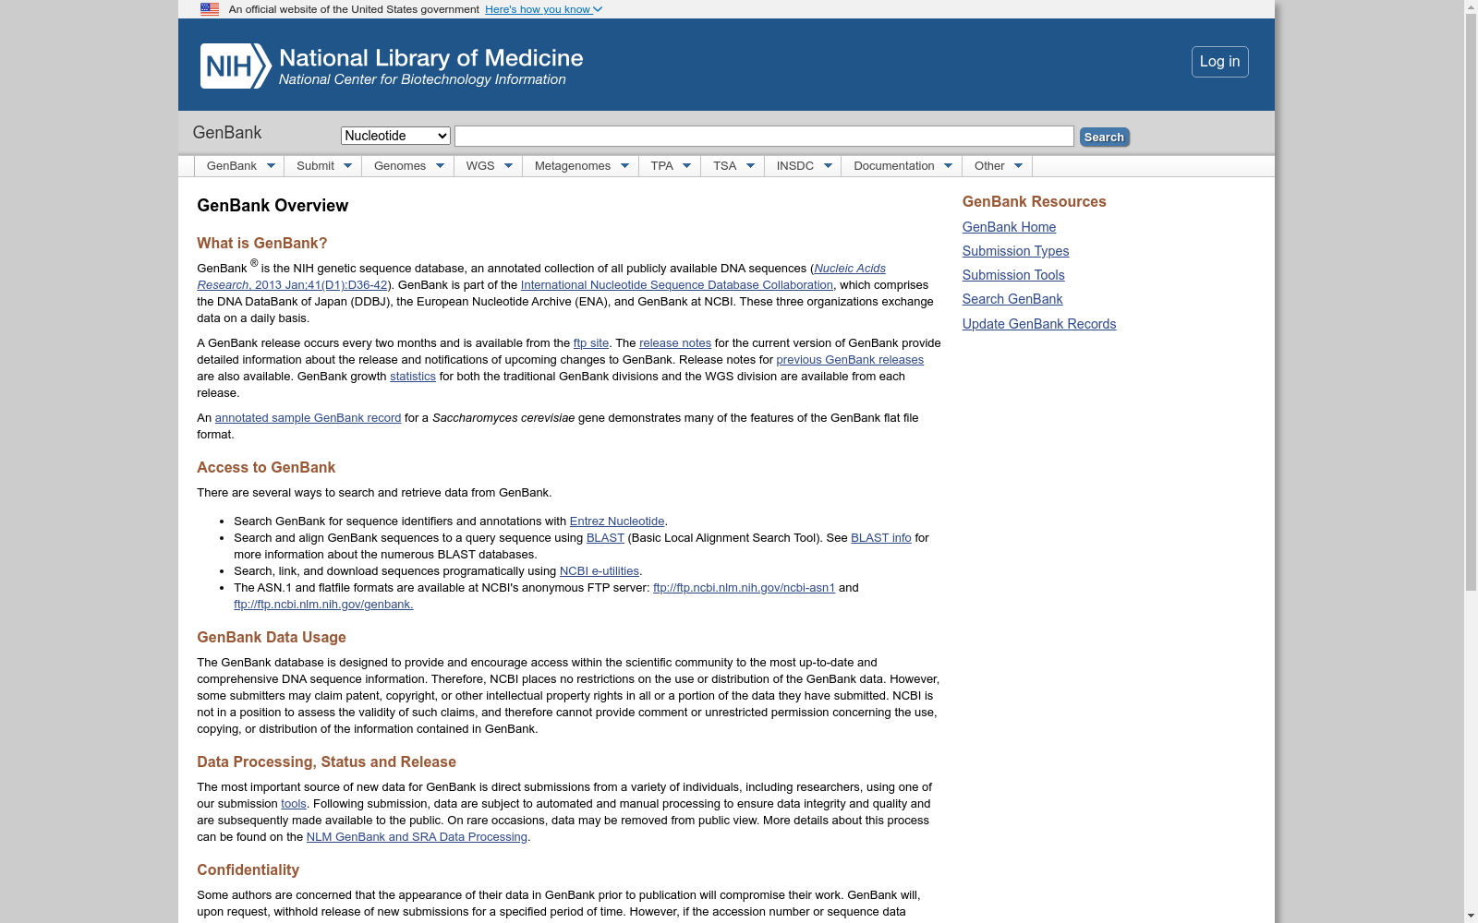This screenshot has height=923, width=1478.
Task: Expand the WGS menu arrow
Action: click(x=508, y=166)
